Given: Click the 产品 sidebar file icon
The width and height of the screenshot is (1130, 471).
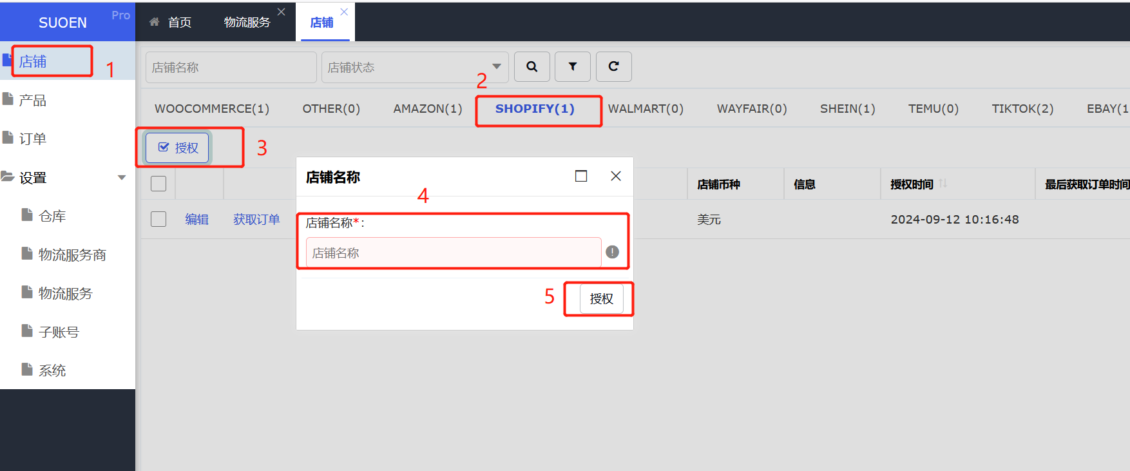Looking at the screenshot, I should 8,99.
